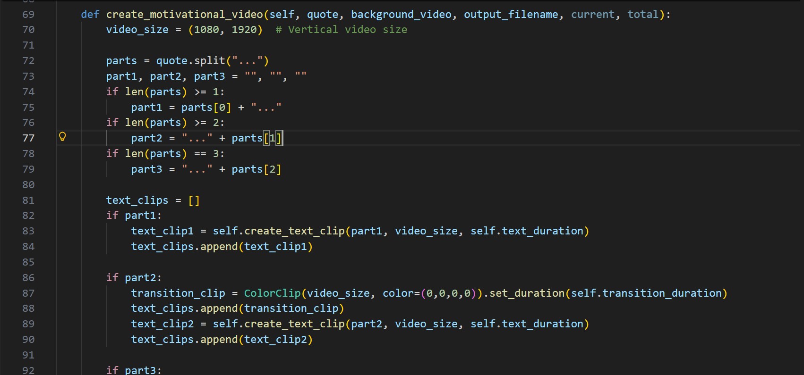Viewport: 804px width, 375px height.
Task: Click line number 70 in gutter
Action: [x=28, y=30]
